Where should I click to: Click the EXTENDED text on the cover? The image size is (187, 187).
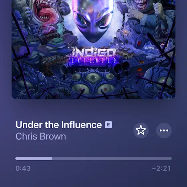coord(93,60)
